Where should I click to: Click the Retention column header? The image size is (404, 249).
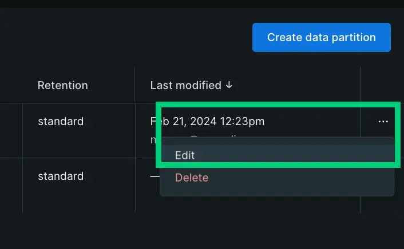tap(63, 85)
